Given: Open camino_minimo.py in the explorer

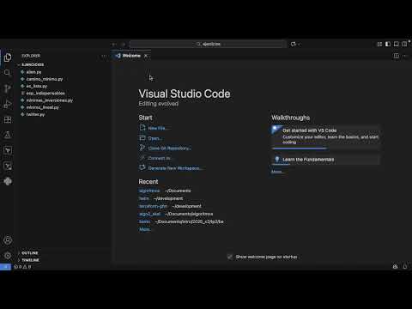Looking at the screenshot, I should [45, 79].
